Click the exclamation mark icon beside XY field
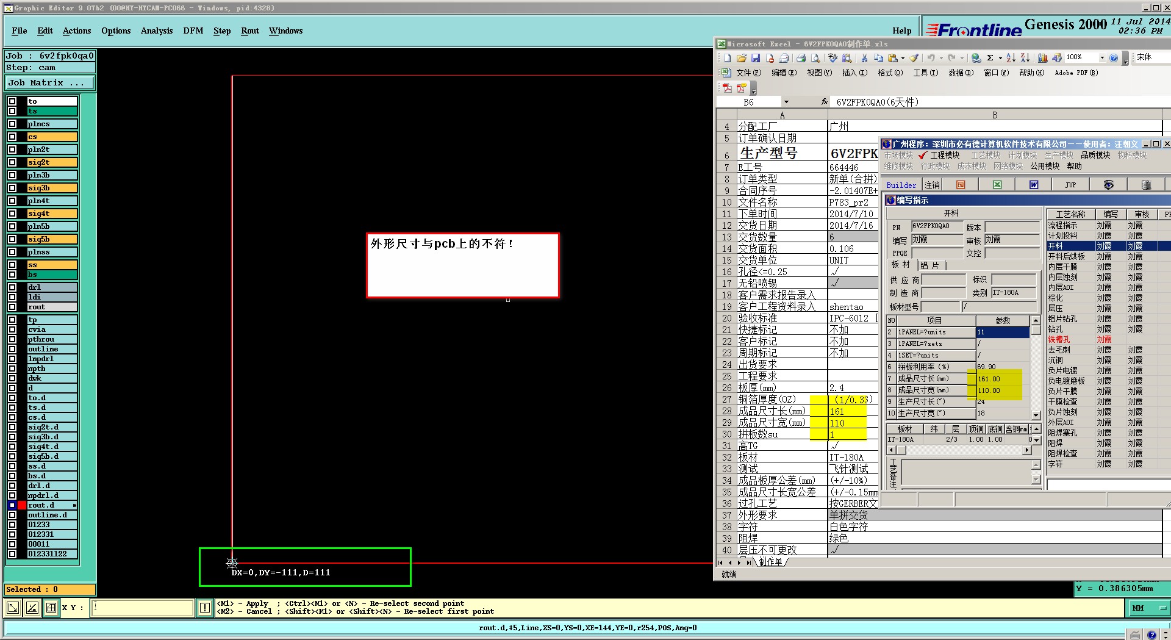Image resolution: width=1171 pixels, height=640 pixels. [205, 608]
